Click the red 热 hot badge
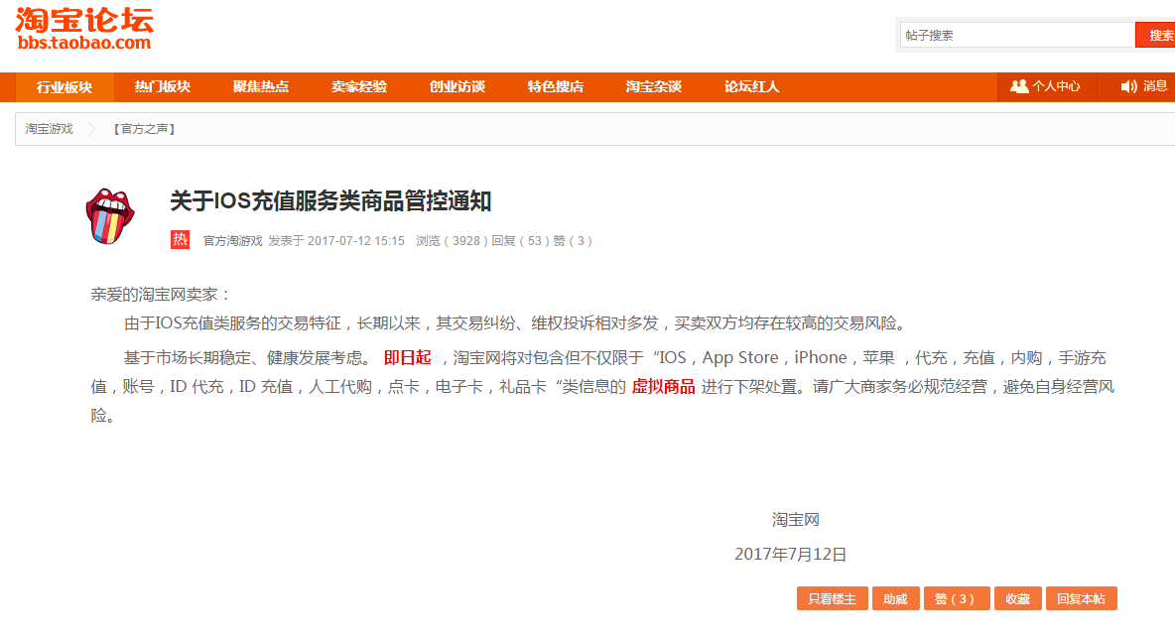Screen dimensions: 1175x639 click(x=180, y=240)
